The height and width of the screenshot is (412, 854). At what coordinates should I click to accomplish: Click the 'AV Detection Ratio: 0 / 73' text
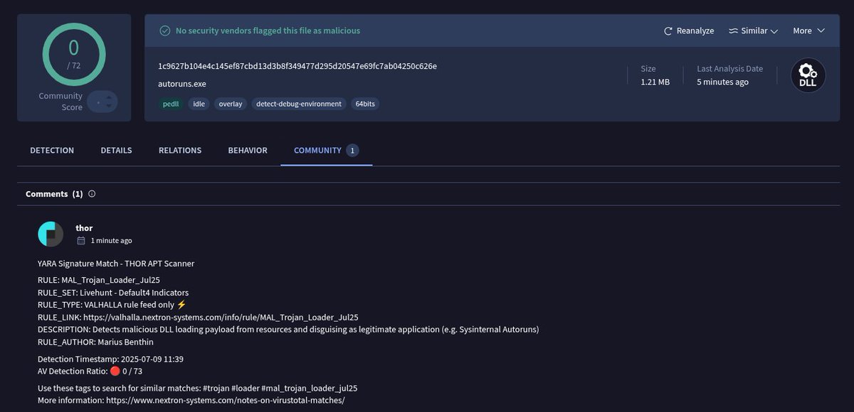click(x=90, y=372)
